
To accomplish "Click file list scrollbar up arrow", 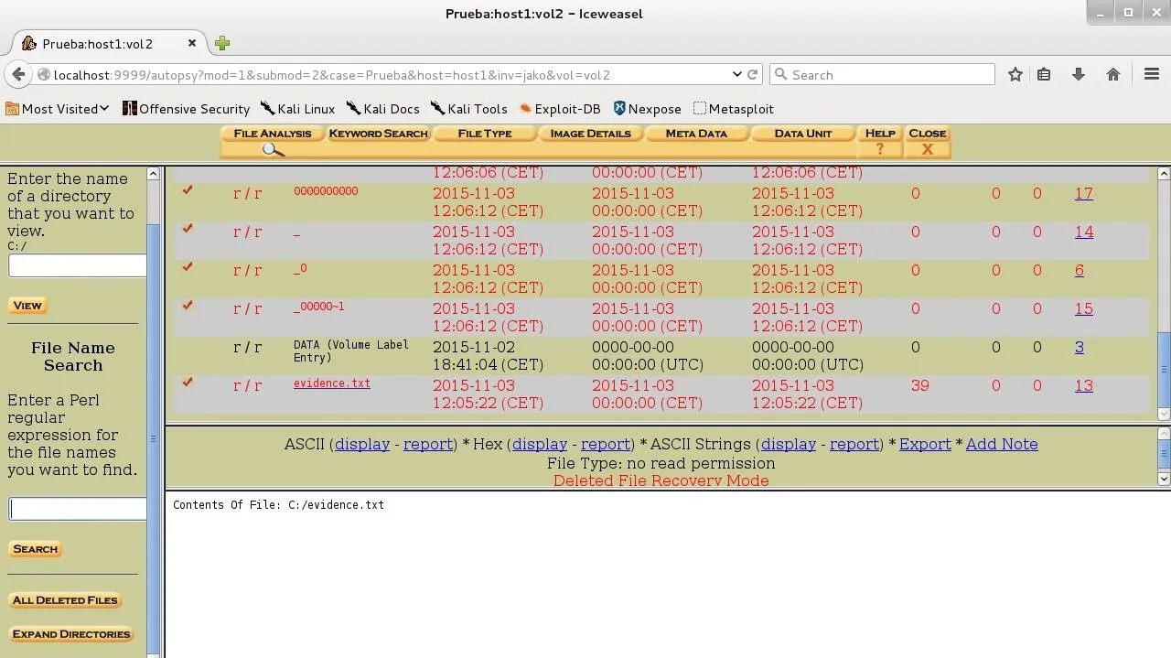I will [x=1164, y=174].
